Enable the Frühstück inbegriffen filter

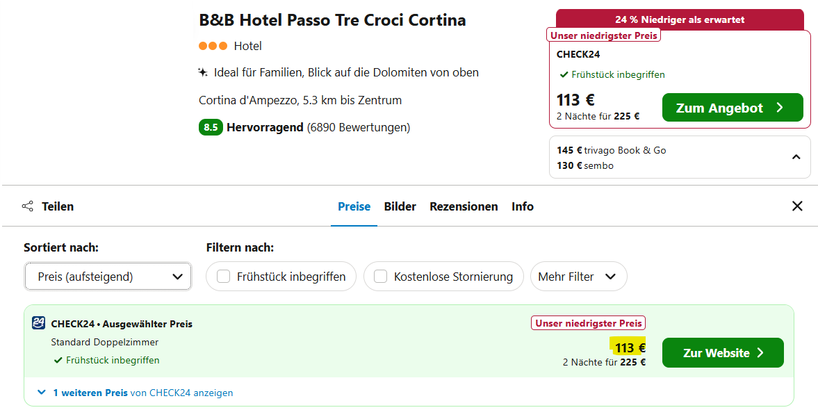tap(224, 277)
